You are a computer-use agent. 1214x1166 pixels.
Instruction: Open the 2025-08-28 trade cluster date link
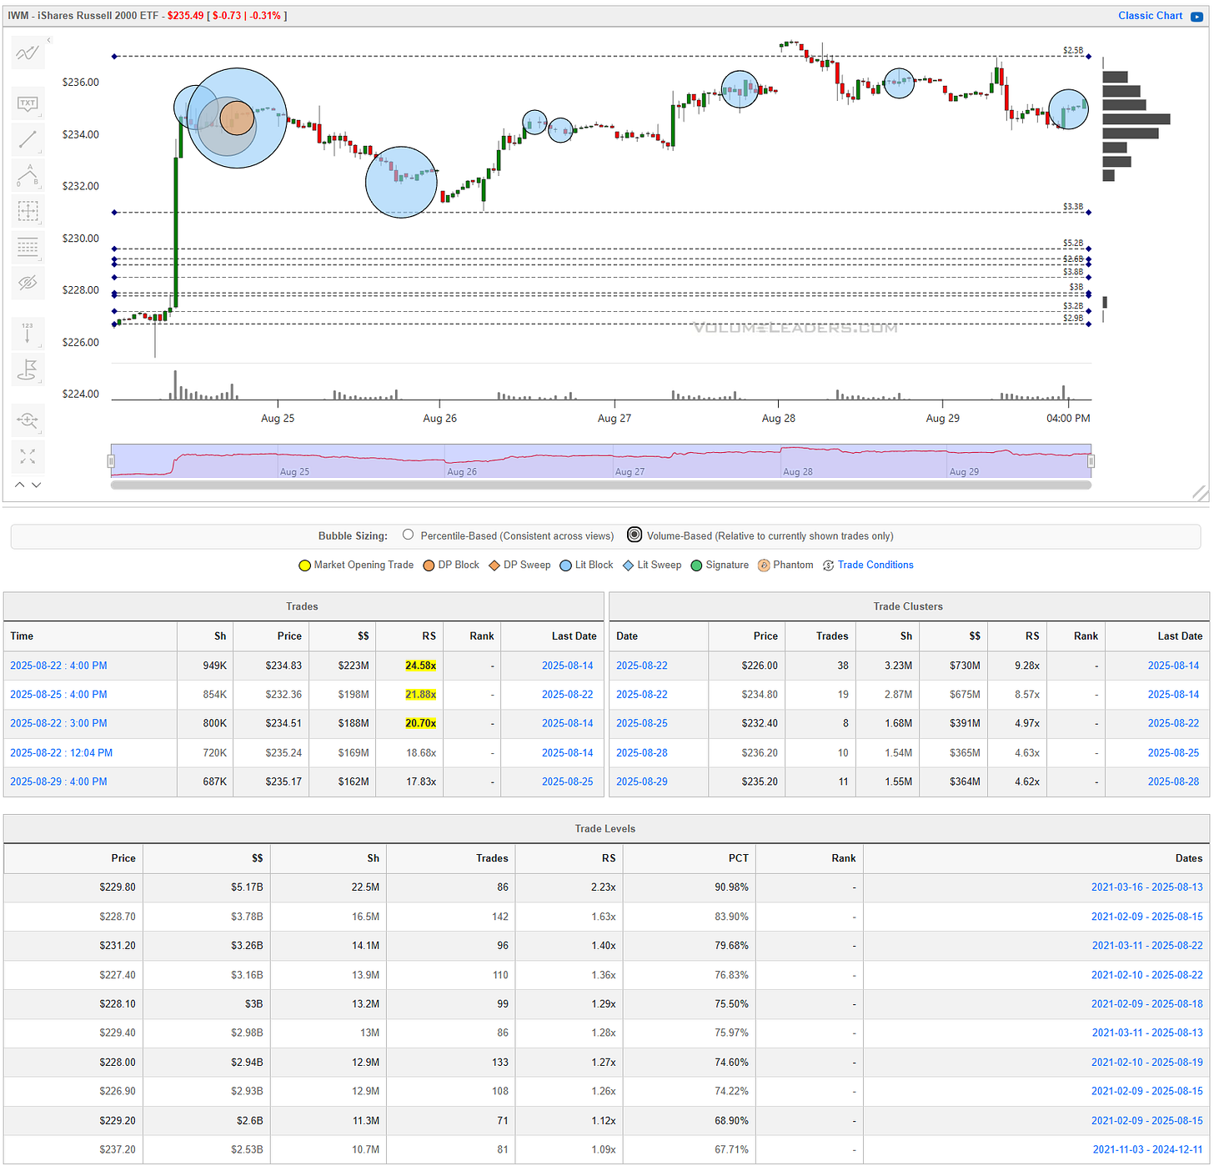point(641,753)
